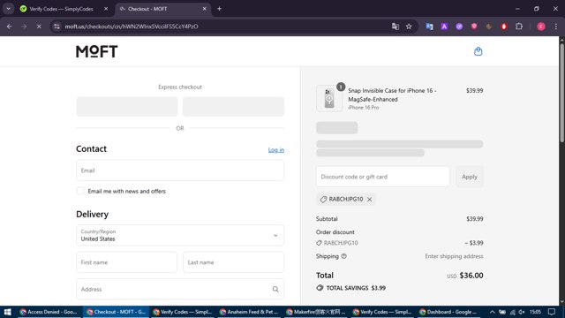The width and height of the screenshot is (565, 318).
Task: Close the Checkout - MOFT tab
Action: (x=204, y=9)
